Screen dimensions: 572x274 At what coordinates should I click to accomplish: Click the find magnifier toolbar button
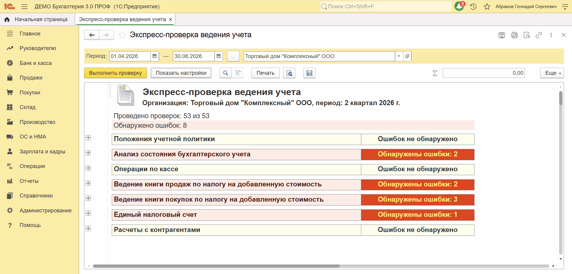tap(226, 73)
